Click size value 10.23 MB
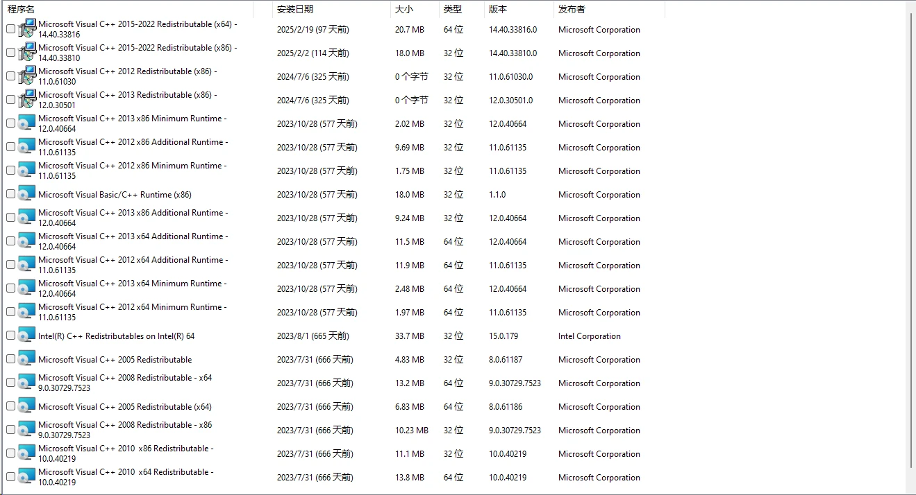The width and height of the screenshot is (916, 495). [412, 431]
